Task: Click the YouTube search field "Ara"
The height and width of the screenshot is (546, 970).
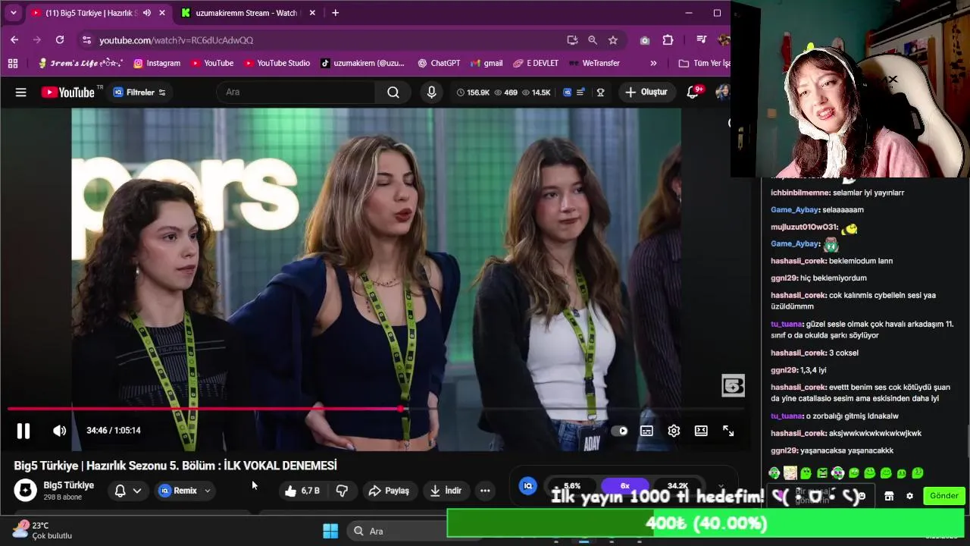Action: (296, 93)
